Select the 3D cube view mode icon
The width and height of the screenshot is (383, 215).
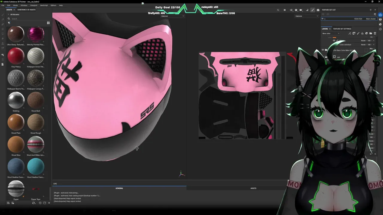(296, 10)
